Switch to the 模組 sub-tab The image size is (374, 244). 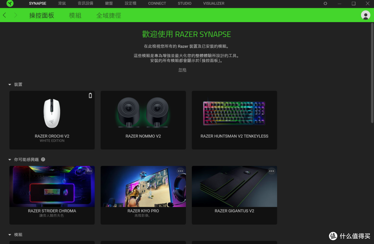pyautogui.click(x=75, y=16)
